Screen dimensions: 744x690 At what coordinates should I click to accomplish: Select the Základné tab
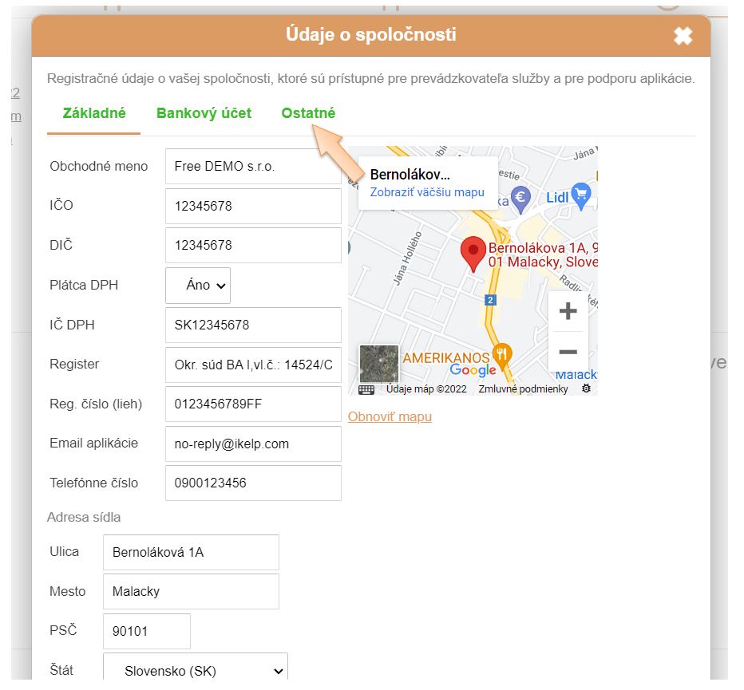point(94,113)
